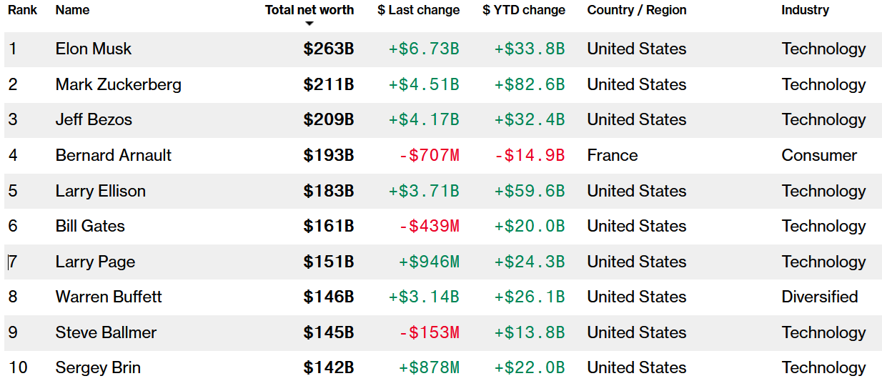The width and height of the screenshot is (882, 381).
Task: Open Bernard Arnault's entry
Action: [114, 155]
